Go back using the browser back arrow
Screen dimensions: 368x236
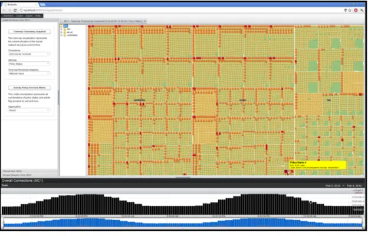pyautogui.click(x=4, y=11)
